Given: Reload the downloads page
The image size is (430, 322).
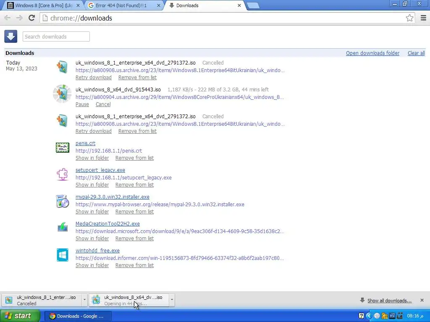Looking at the screenshot, I should point(32,18).
